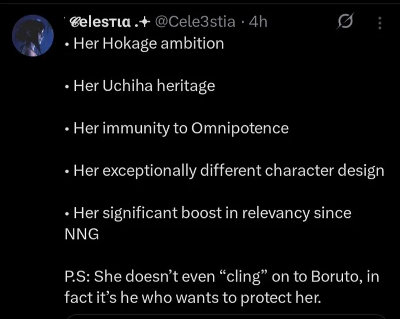Open the @Cele3stia handle link

[x=195, y=22]
